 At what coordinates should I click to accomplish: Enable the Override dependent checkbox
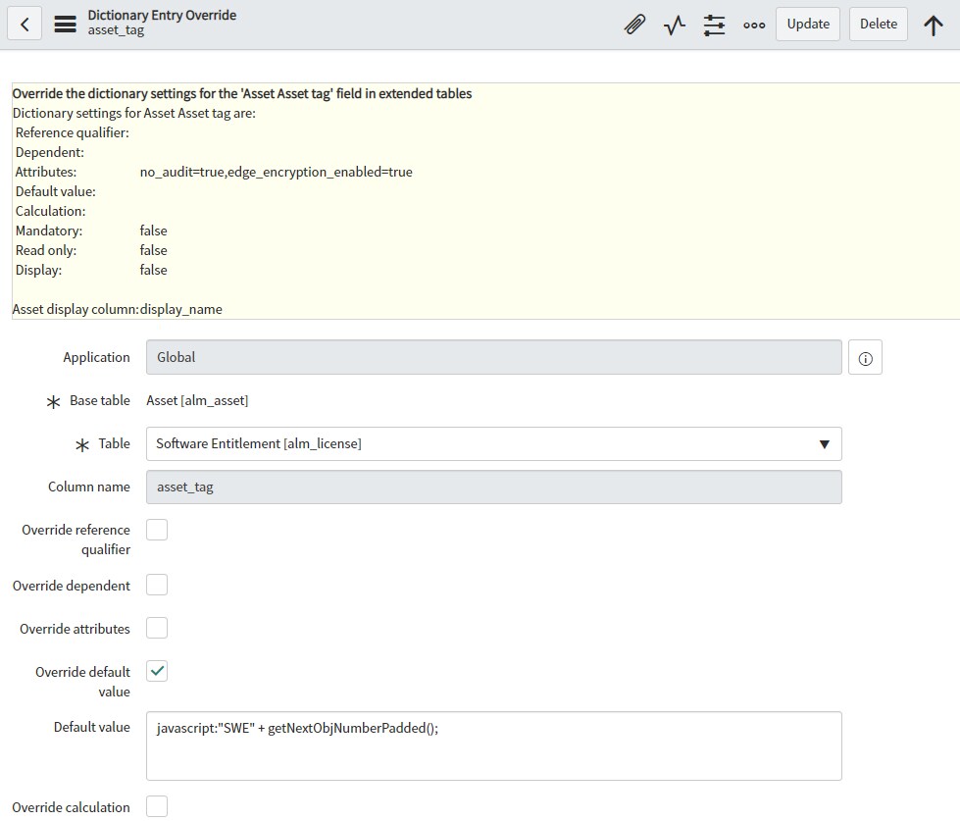click(x=157, y=585)
